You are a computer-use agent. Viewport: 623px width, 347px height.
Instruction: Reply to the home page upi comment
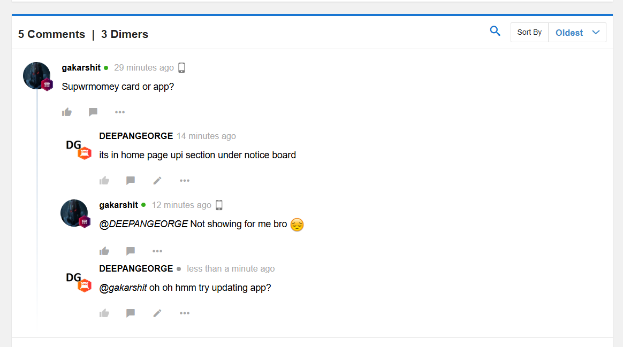point(131,181)
